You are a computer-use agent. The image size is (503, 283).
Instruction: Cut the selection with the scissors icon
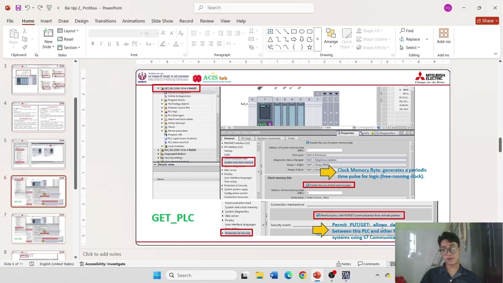pos(24,31)
